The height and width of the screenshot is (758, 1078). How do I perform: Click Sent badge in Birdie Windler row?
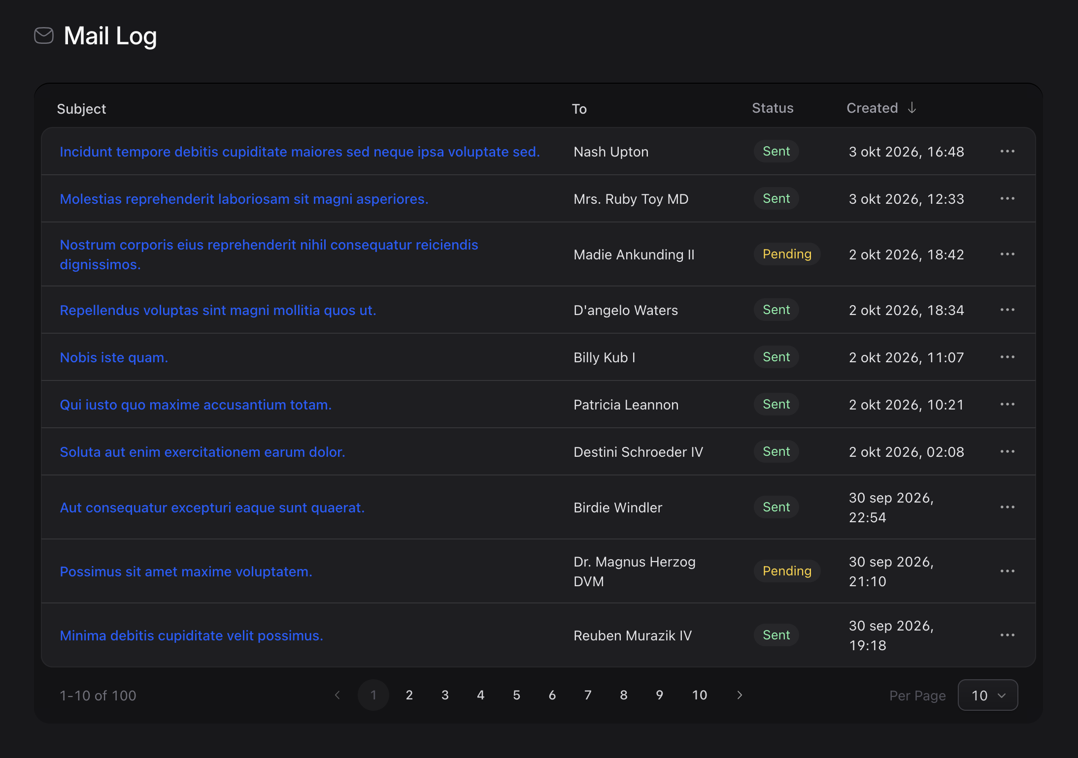click(776, 507)
